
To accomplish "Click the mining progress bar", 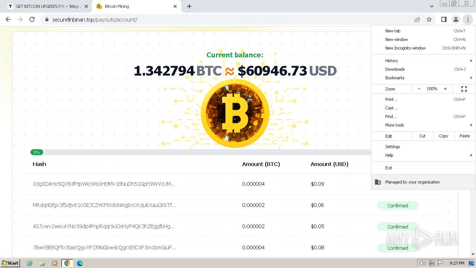I will point(201,152).
